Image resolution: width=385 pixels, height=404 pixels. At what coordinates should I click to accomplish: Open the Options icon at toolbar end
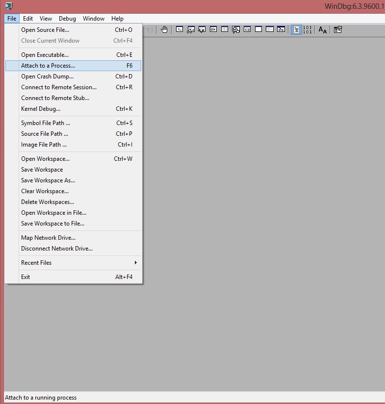[337, 29]
